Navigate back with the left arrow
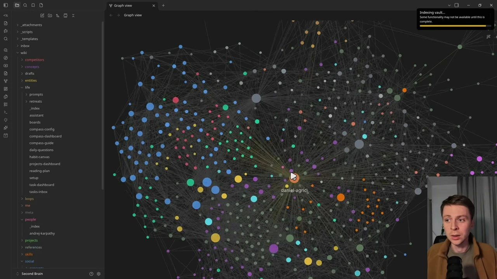The image size is (497, 279). 111,15
